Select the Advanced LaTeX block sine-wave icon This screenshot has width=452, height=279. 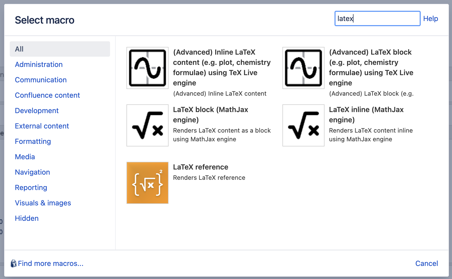click(303, 68)
